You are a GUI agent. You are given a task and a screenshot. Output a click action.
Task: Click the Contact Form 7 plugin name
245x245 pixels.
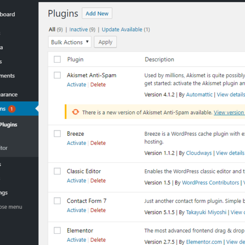coord(87,201)
